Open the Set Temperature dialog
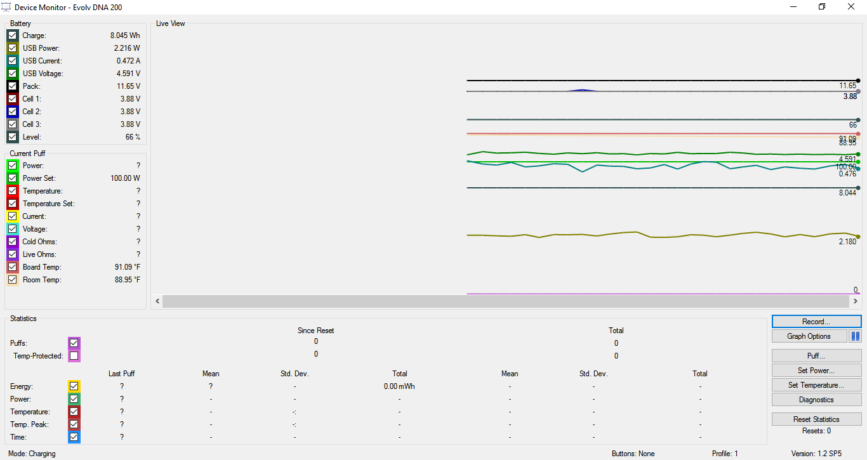The image size is (867, 460). 816,385
